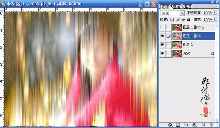
Task: Expand the 不透明度 opacity slider arrow
Action: (215, 13)
